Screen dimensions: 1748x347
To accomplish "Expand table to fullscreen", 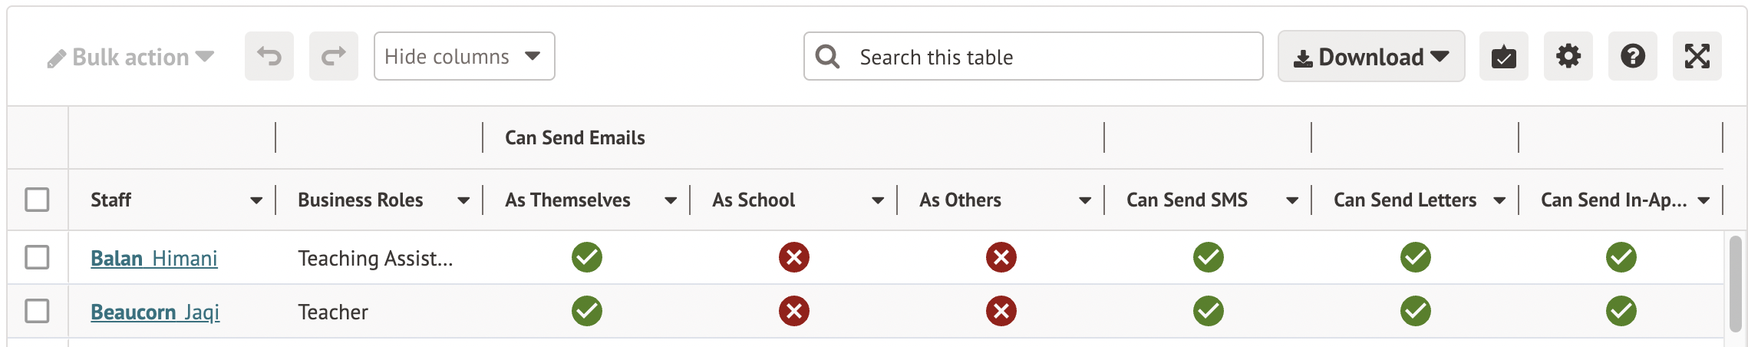I will click(x=1697, y=56).
